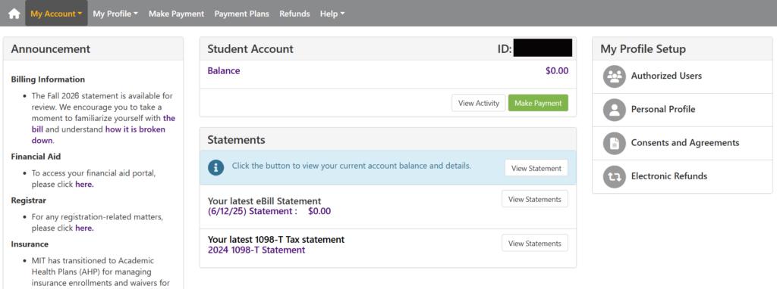
Task: Click the Announcement panel heading
Action: click(51, 49)
